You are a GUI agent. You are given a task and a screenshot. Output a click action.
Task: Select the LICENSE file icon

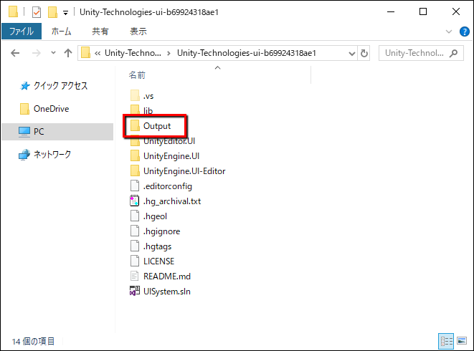pyautogui.click(x=135, y=261)
